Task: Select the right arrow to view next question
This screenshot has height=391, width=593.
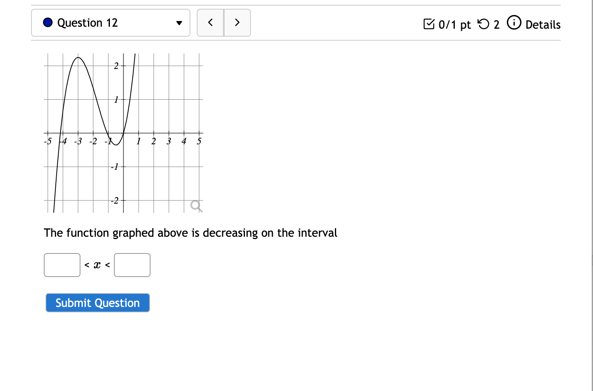Action: 237,23
